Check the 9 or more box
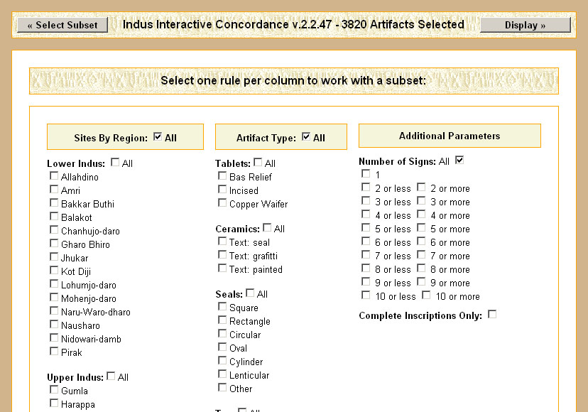The width and height of the screenshot is (588, 412). click(x=421, y=281)
